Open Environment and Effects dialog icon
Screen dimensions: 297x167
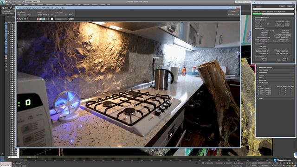(x=72, y=14)
